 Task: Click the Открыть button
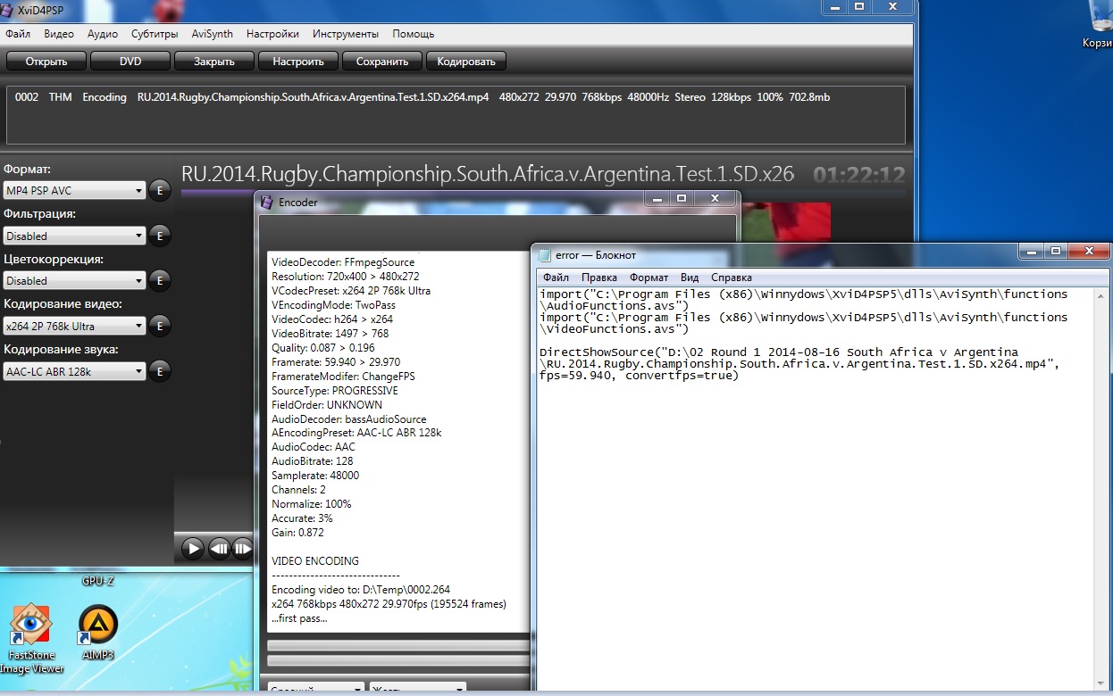point(47,62)
